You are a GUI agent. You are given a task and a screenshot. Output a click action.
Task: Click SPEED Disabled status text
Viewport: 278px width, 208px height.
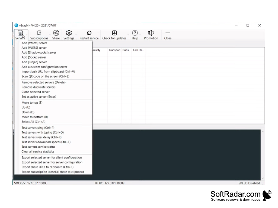(249, 183)
